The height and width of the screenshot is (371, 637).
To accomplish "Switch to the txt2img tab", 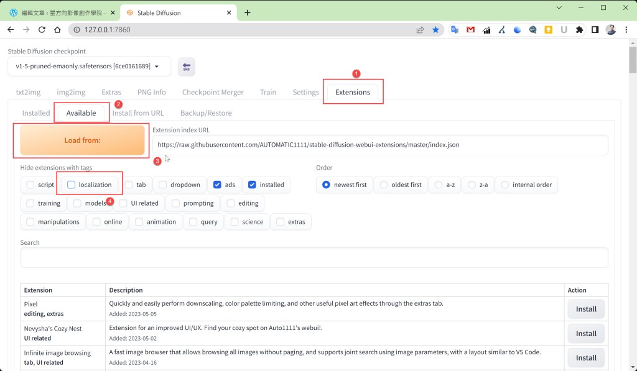I will pos(28,92).
